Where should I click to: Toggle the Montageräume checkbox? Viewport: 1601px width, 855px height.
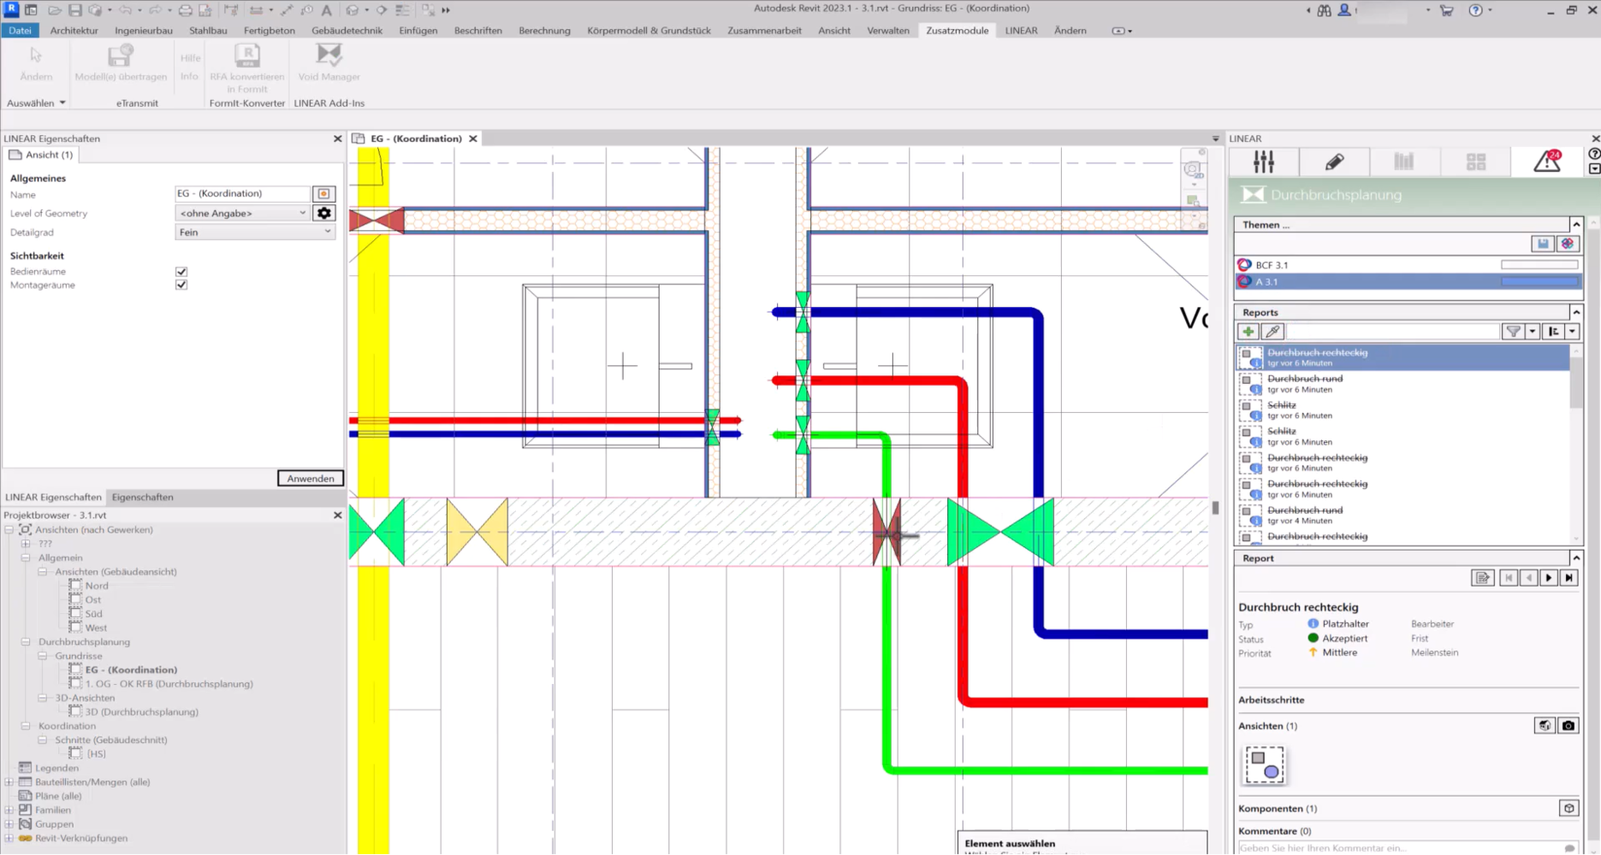[x=181, y=285]
